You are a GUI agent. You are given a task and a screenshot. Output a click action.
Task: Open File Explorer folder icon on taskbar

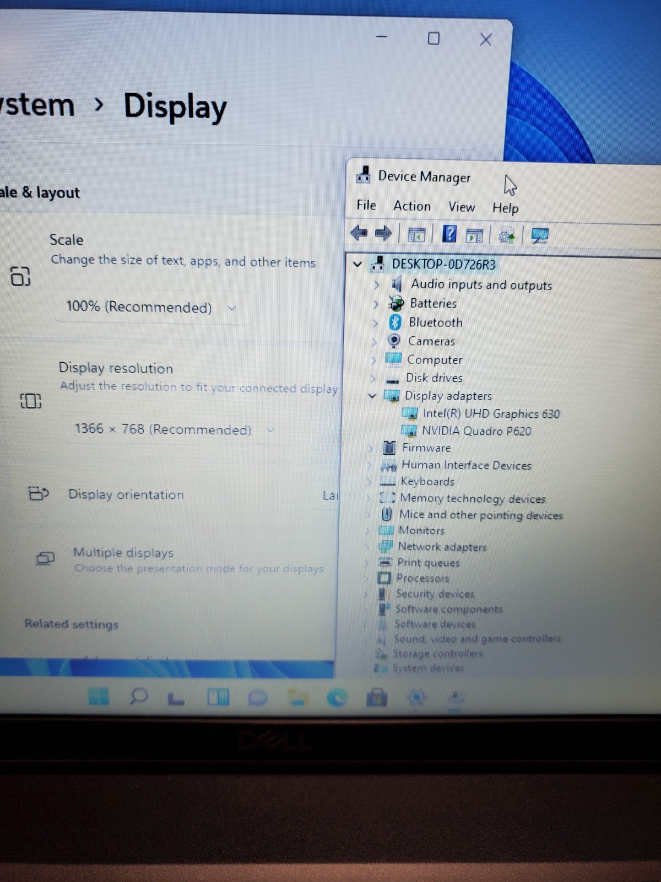(298, 698)
